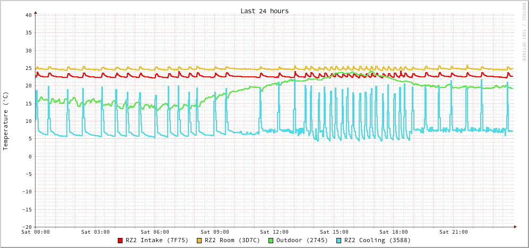529x248 pixels.
Task: Click the 'Last 24 hours' graph title
Action: pyautogui.click(x=264, y=11)
